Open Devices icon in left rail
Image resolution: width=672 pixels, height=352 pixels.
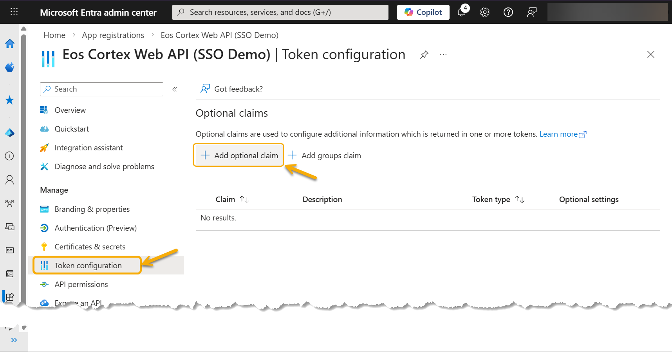pyautogui.click(x=10, y=227)
